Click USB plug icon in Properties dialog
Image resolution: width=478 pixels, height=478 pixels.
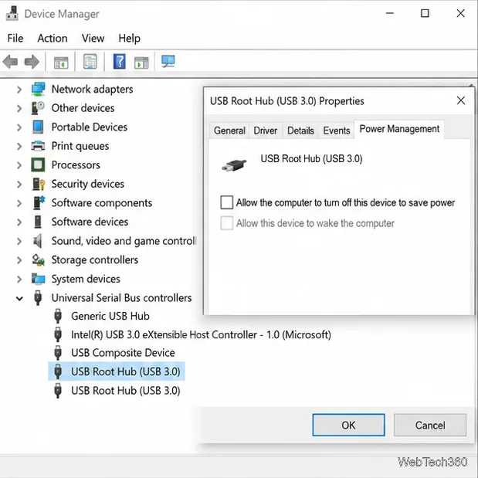234,165
